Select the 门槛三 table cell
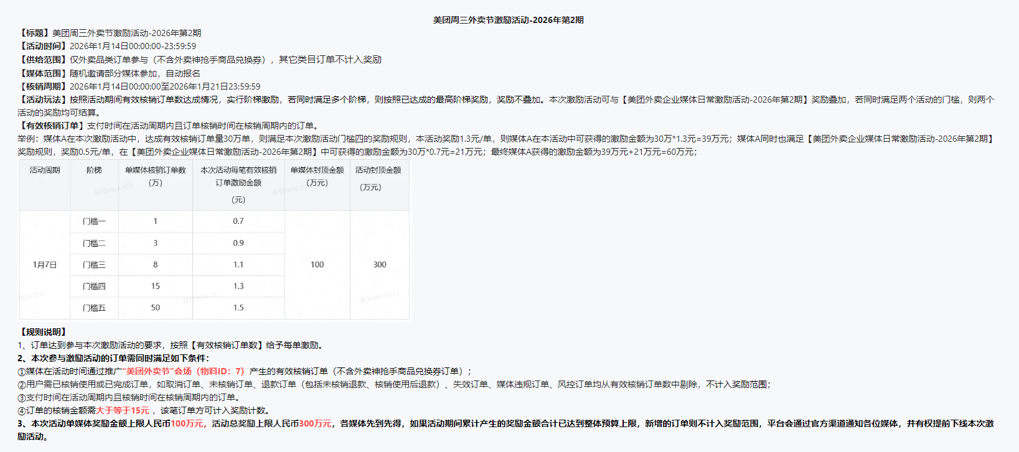Screen dimensions: 1019x452 point(94,265)
